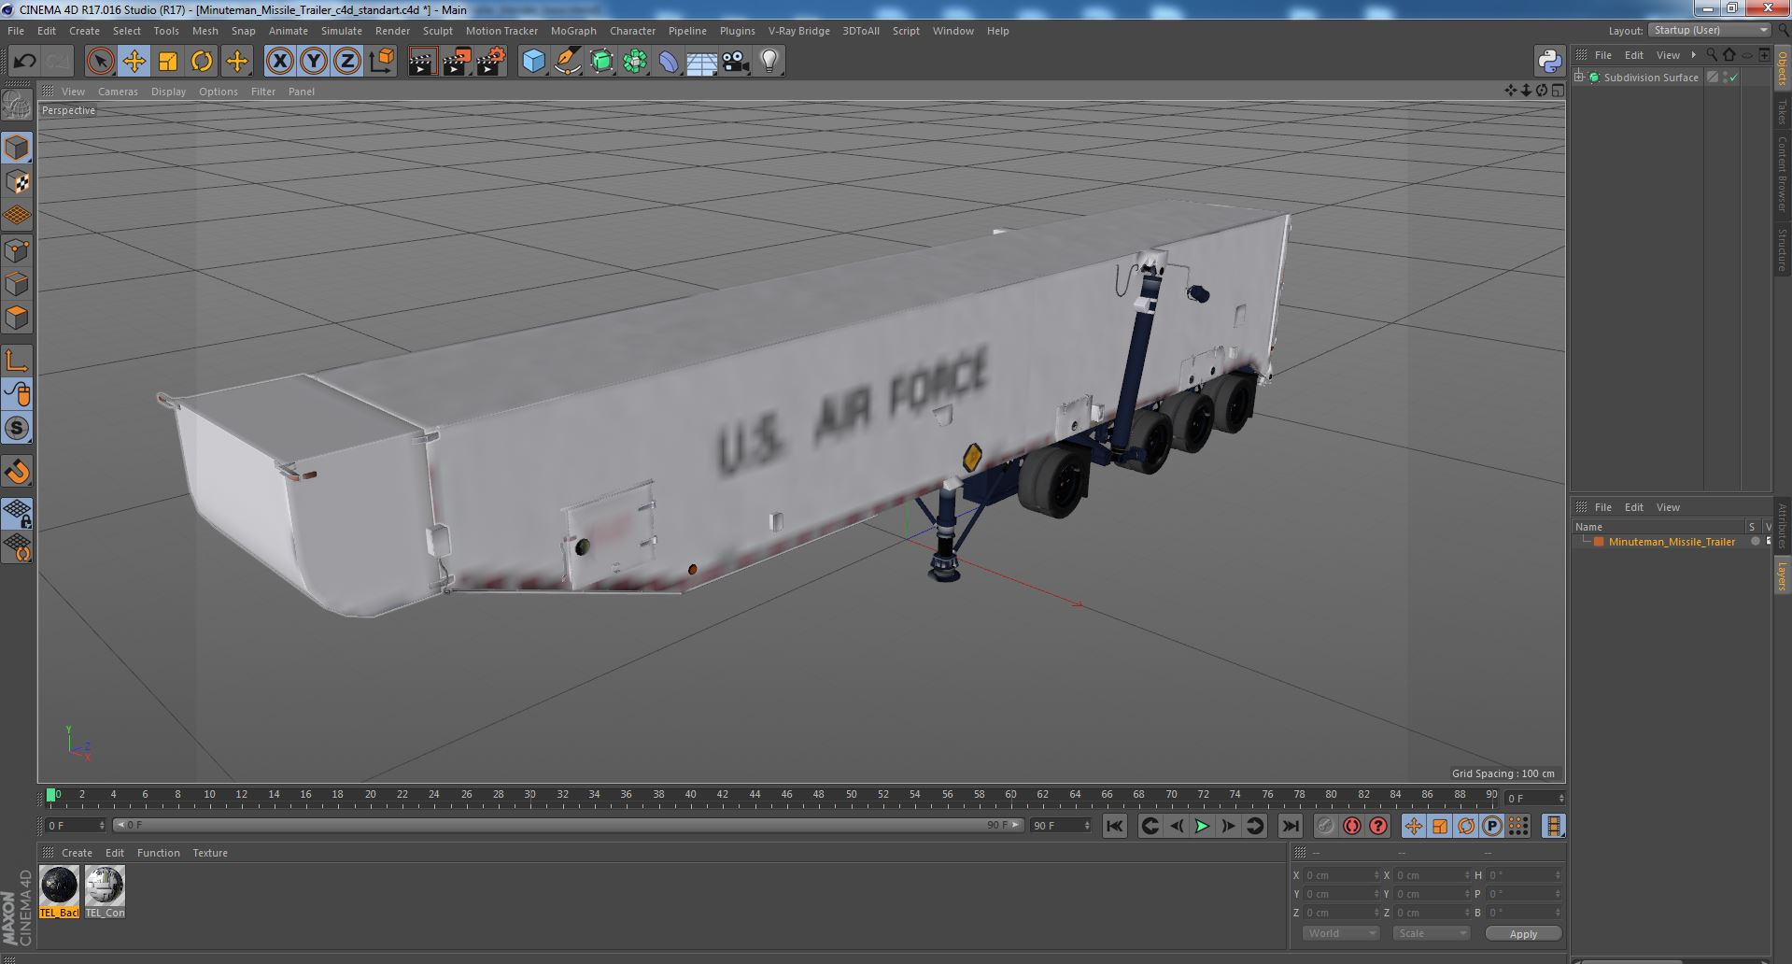Switch to Texture mode checkered cube
This screenshot has height=964, width=1792.
click(17, 181)
